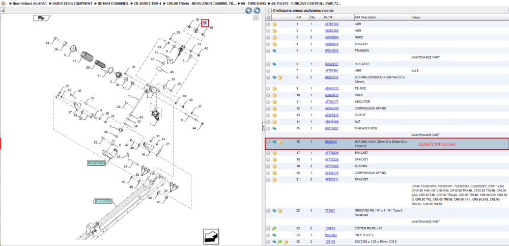Image resolution: width=509 pixels, height=246 pixels.
Task: Click blue arrow icon for THREADED ROD row
Action: click(274, 128)
